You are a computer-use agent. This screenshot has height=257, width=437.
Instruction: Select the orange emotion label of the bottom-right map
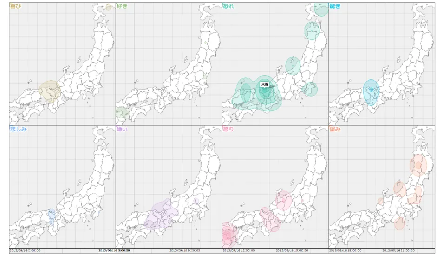click(x=335, y=129)
